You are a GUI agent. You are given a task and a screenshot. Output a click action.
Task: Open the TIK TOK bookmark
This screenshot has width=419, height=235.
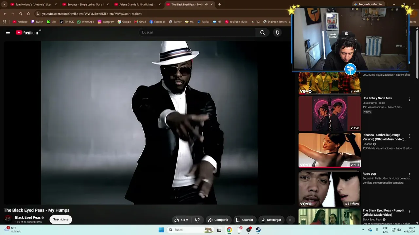point(67,22)
